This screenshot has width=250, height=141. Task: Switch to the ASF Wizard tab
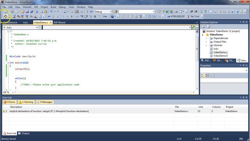click(x=59, y=23)
